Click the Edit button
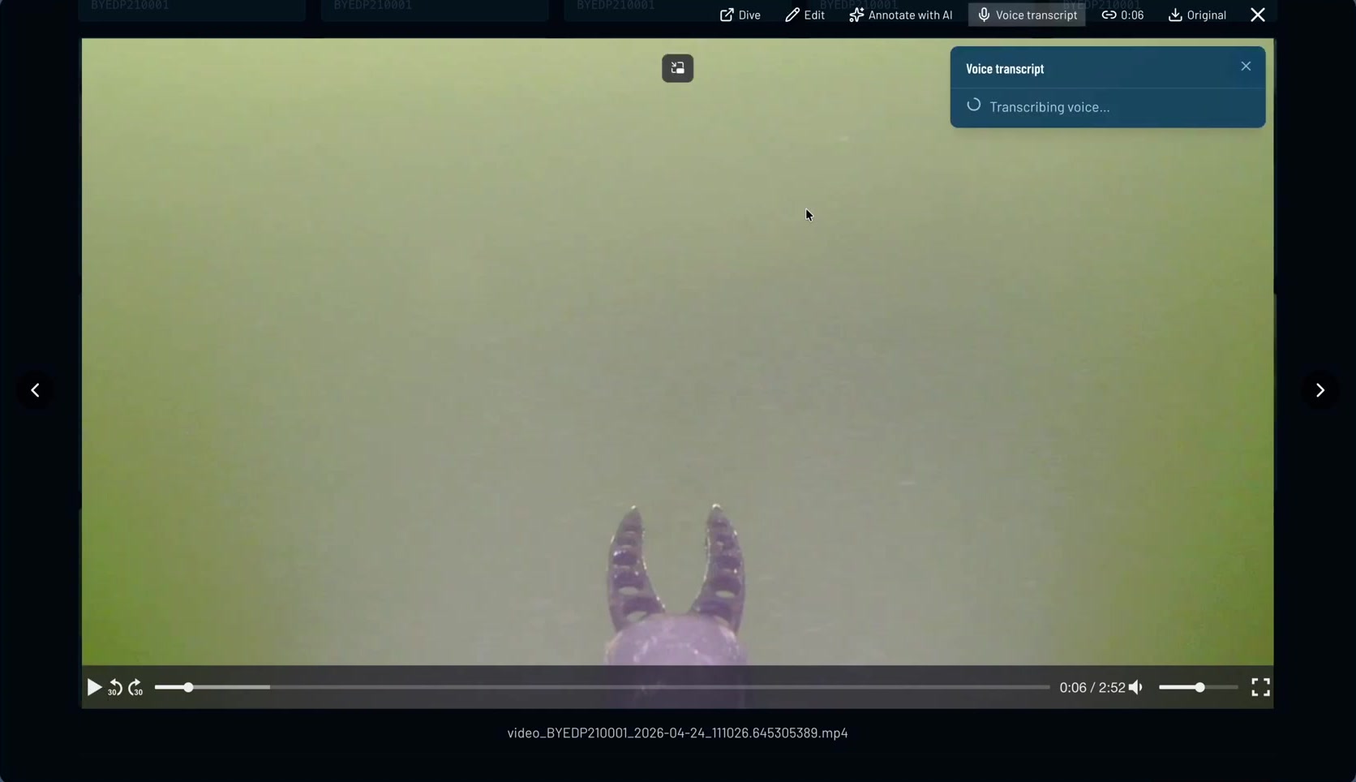This screenshot has width=1356, height=782. 805,15
